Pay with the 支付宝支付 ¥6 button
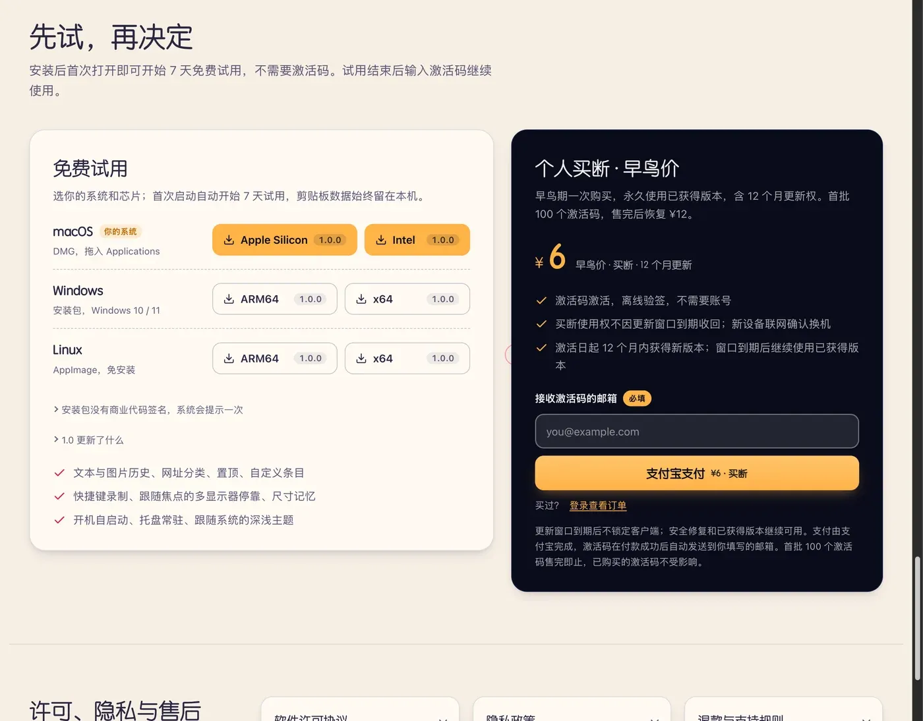923x721 pixels. (x=697, y=473)
